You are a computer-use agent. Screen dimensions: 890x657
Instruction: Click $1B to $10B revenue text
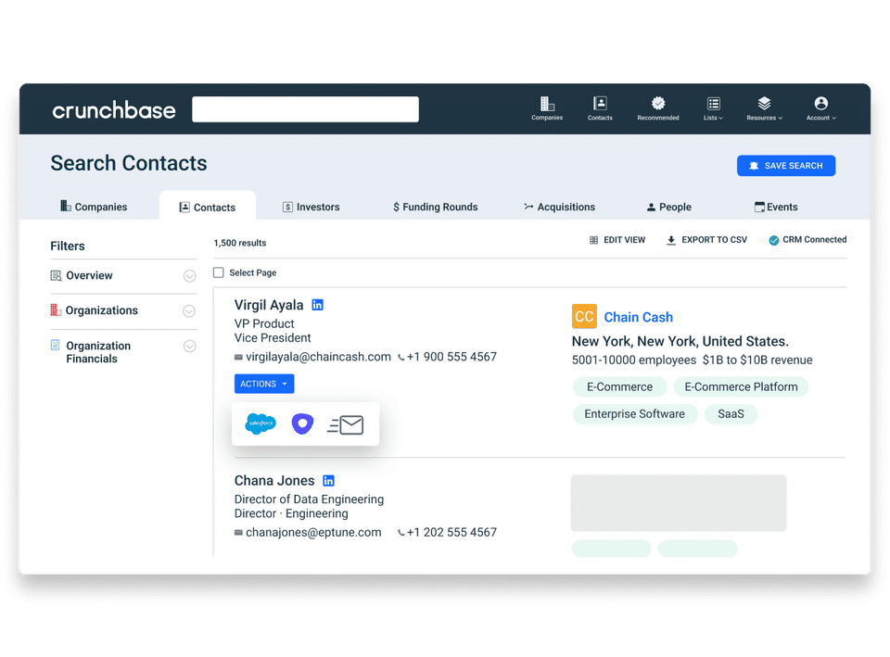pos(757,360)
